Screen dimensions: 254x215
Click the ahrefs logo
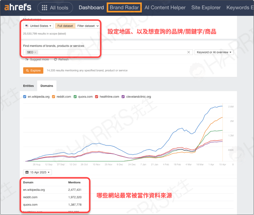18,7
